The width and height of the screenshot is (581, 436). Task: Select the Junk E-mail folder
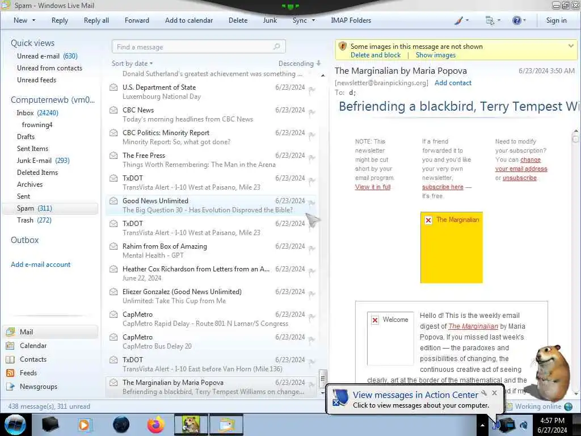coord(43,161)
